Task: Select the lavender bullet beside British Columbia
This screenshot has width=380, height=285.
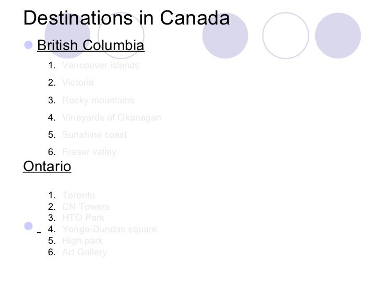Action: point(28,45)
